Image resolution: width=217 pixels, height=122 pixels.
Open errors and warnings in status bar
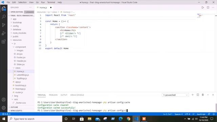6,114
